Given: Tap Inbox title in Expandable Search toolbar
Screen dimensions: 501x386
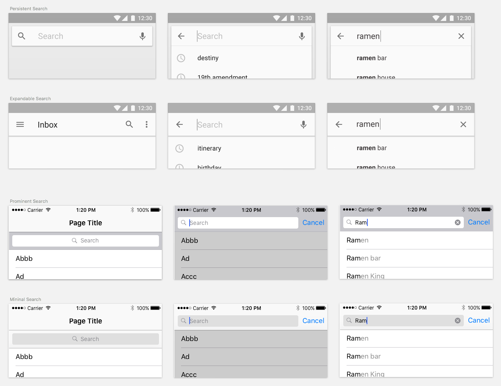Looking at the screenshot, I should [x=47, y=125].
